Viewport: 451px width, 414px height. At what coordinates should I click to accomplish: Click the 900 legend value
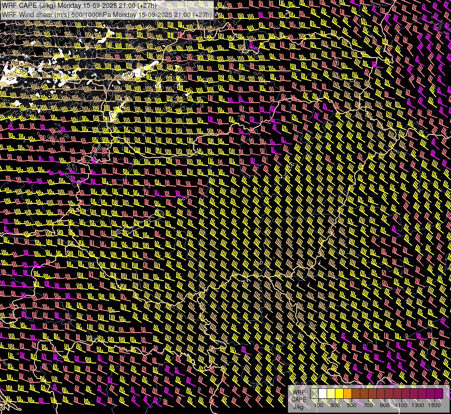pyautogui.click(x=385, y=405)
